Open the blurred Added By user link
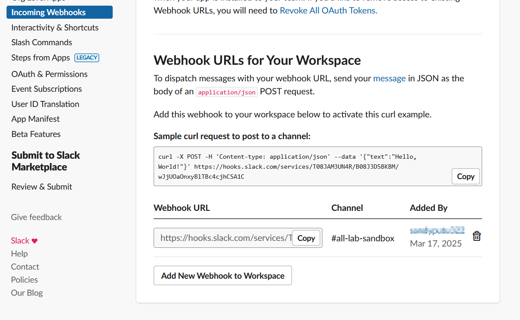The height and width of the screenshot is (320, 520). (x=437, y=230)
